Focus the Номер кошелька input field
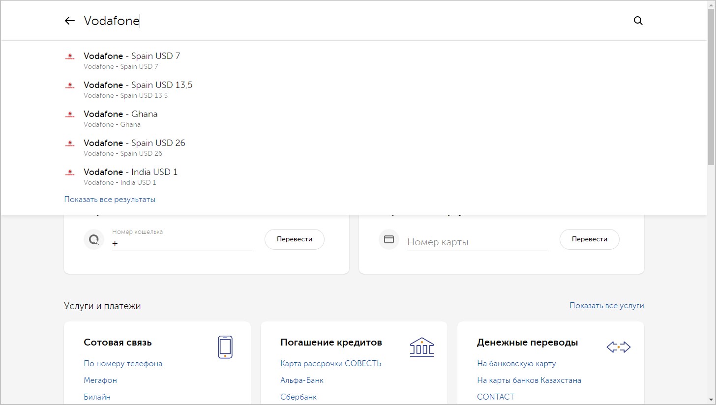This screenshot has width=716, height=405. [x=182, y=243]
